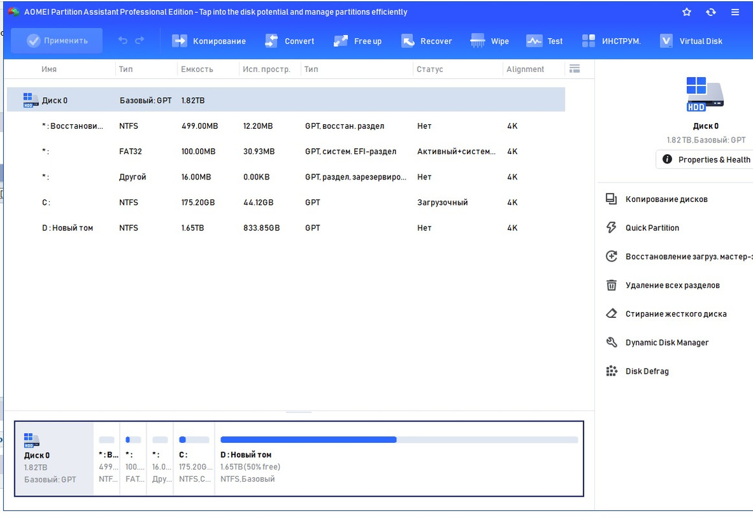Click the 833.85GB used space cell
The image size is (753, 518).
(x=262, y=227)
